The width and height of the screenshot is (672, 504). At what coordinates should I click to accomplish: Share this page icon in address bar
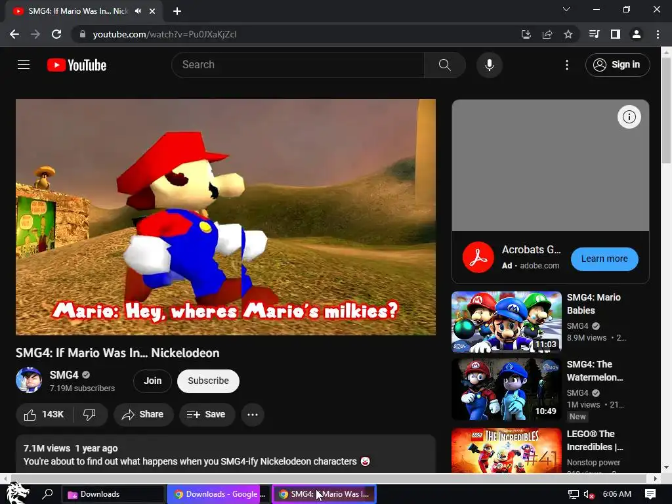[x=547, y=34]
